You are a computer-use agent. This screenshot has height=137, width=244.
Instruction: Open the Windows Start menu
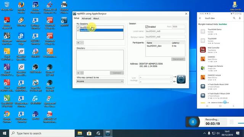tap(5, 133)
